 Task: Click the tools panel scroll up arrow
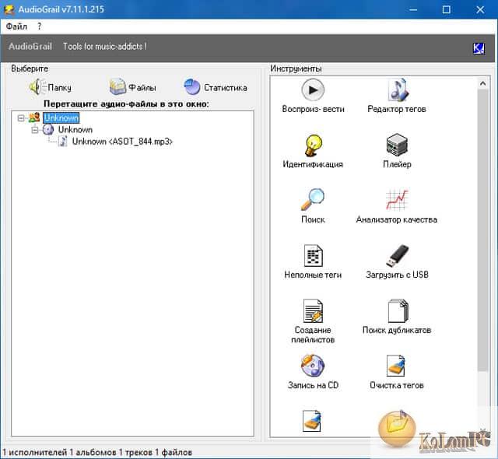point(482,84)
